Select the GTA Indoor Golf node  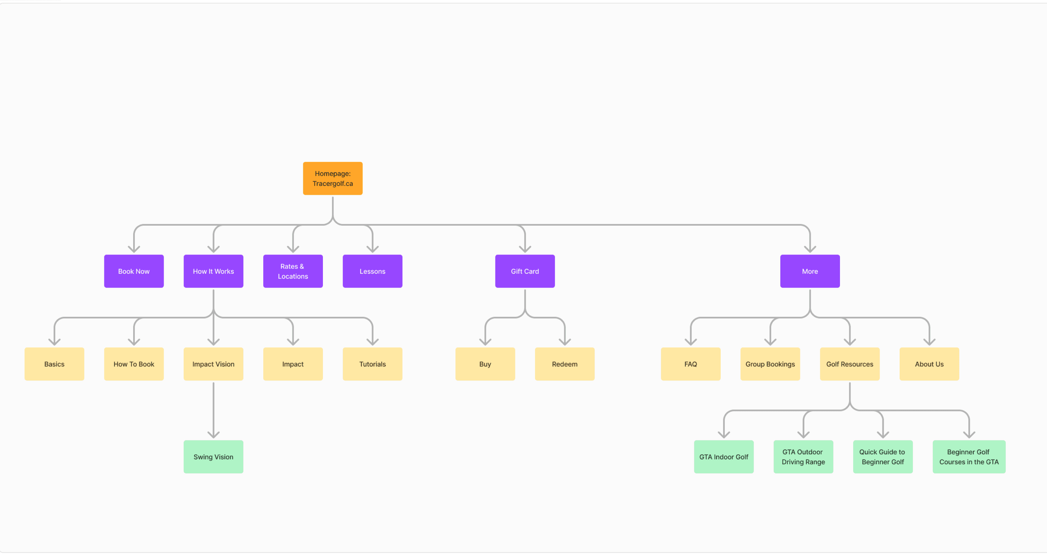coord(723,456)
